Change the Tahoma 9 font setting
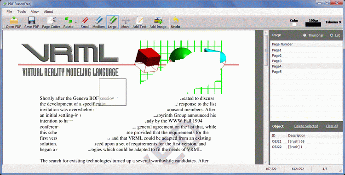Screen dimensions: 345x175 pos(333,22)
